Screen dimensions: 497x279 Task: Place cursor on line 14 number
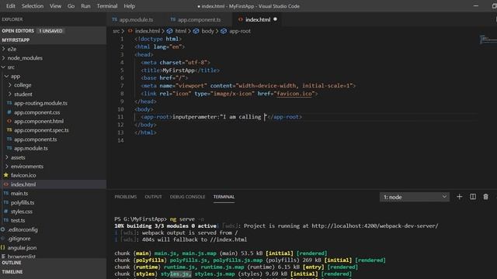coord(120,140)
